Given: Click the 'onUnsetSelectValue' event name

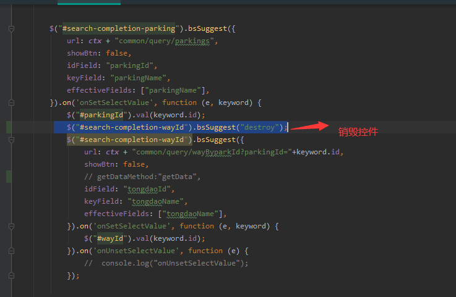Looking at the screenshot, I should (136, 251).
